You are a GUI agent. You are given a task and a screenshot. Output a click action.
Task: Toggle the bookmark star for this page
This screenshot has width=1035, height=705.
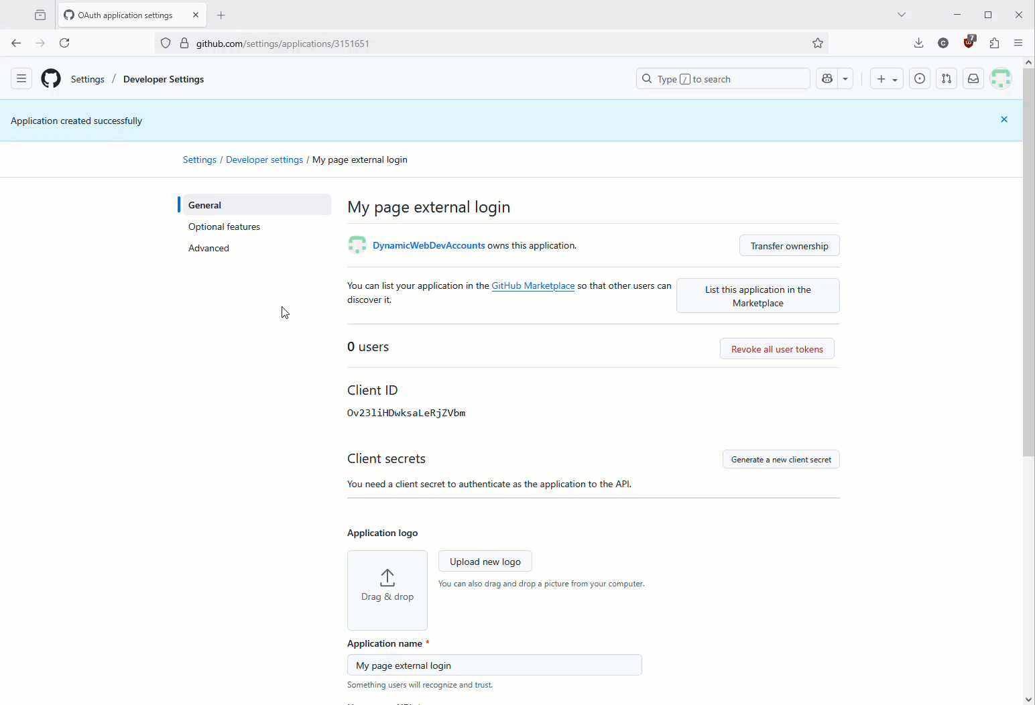[818, 43]
